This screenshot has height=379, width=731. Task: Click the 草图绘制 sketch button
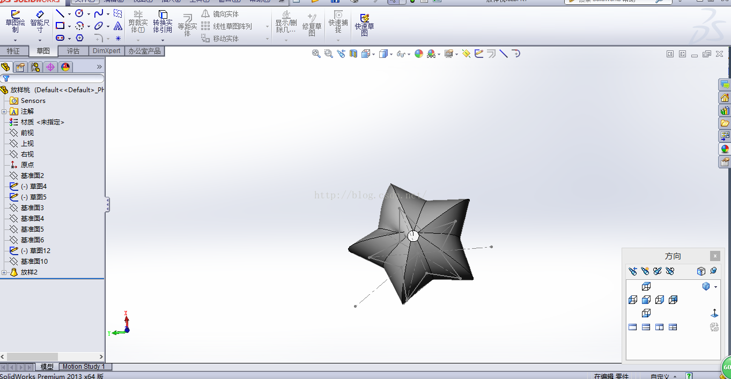tap(15, 21)
